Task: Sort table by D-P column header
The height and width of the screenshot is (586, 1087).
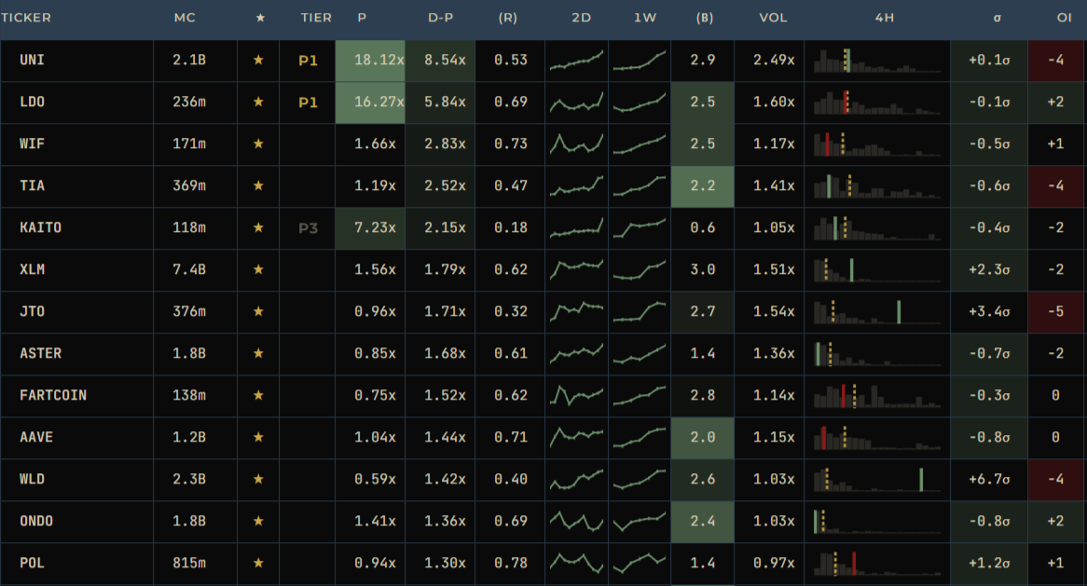Action: [x=441, y=18]
